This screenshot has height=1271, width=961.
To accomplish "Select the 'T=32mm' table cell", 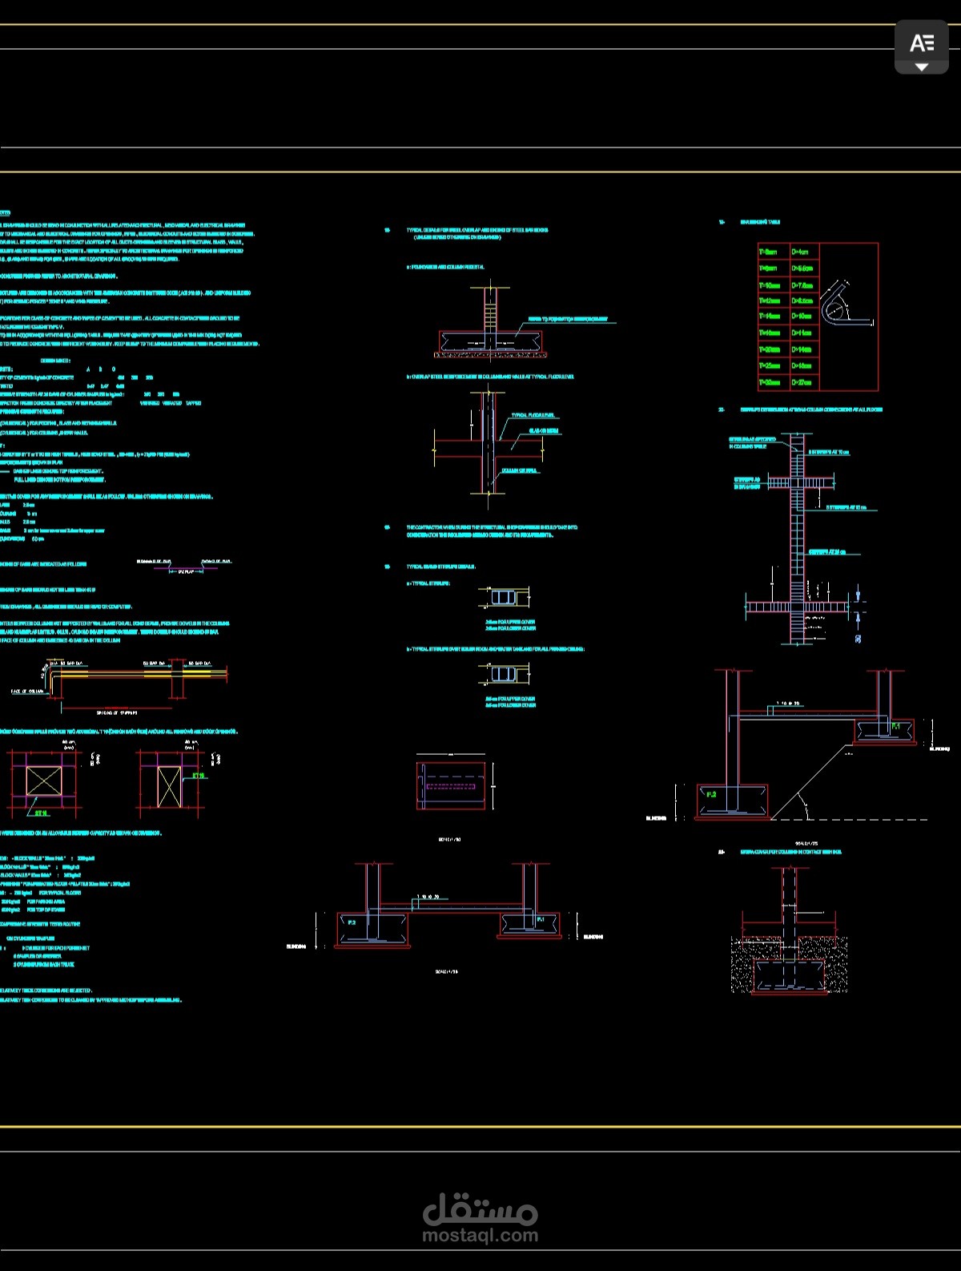I will (x=774, y=382).
